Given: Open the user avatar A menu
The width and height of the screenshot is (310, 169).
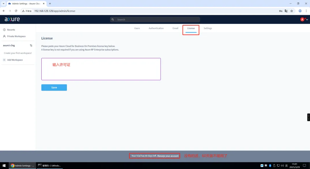Looking at the screenshot, I should [302, 20].
